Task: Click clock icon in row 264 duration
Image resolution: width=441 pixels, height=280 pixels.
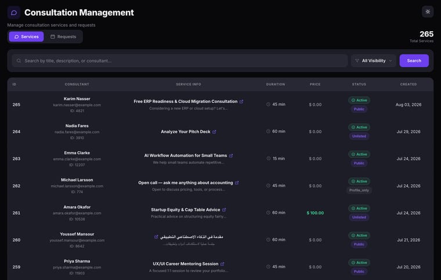Action: (268, 131)
